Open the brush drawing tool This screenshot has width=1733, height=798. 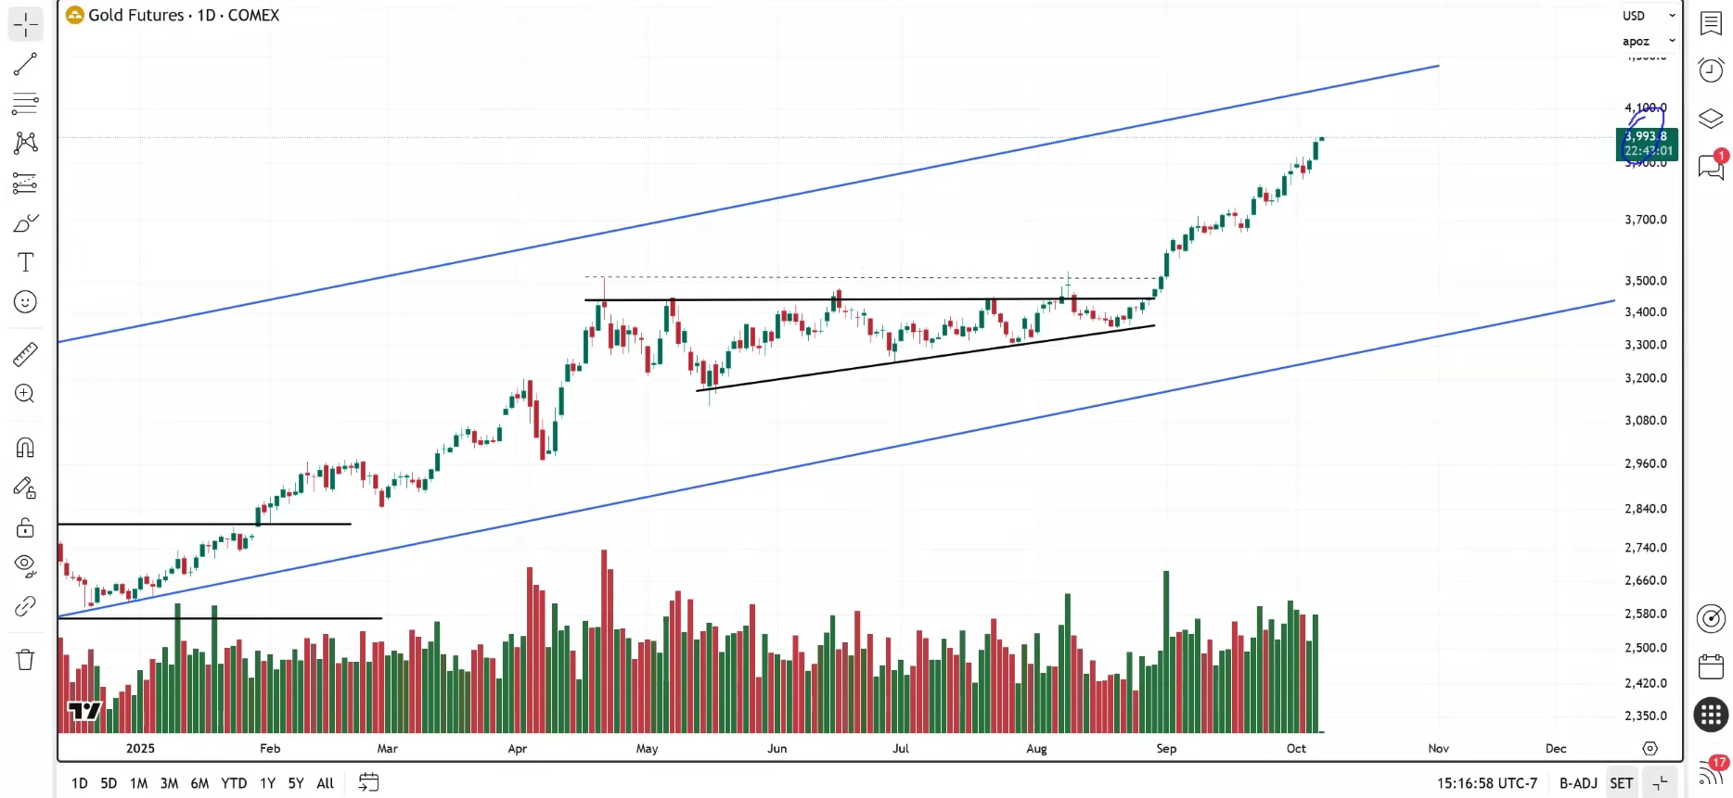(25, 223)
